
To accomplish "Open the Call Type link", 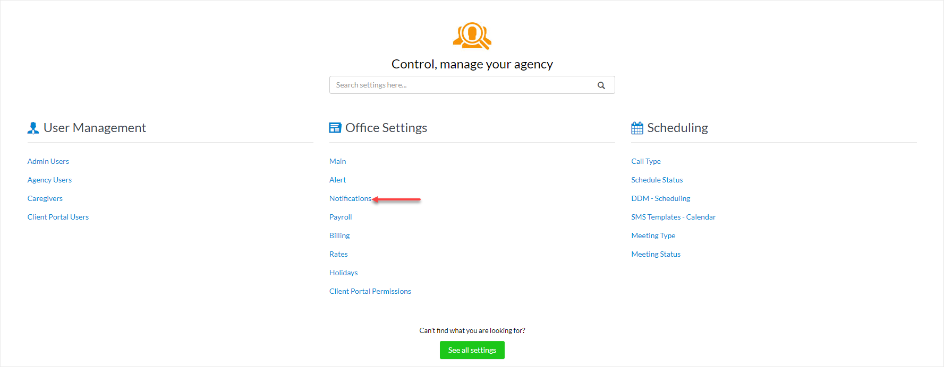I will (x=646, y=161).
